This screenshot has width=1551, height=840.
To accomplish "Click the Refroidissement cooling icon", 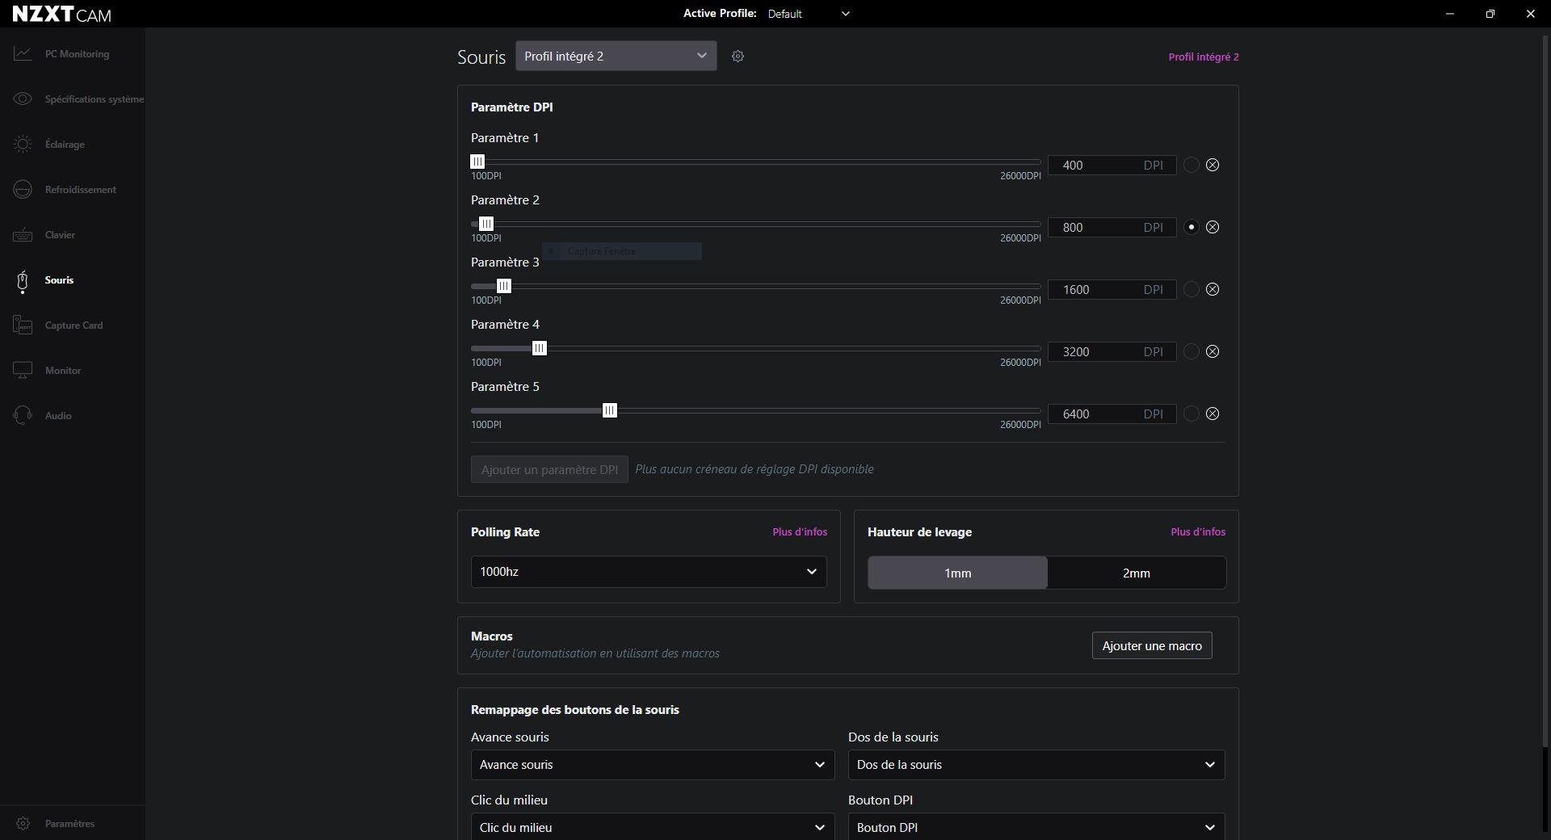I will tap(23, 190).
